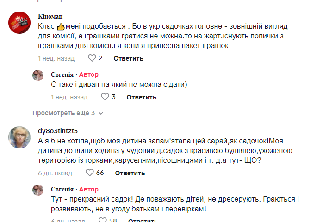Like dy8o3tlntzt5's comment with heart icon

90,173
